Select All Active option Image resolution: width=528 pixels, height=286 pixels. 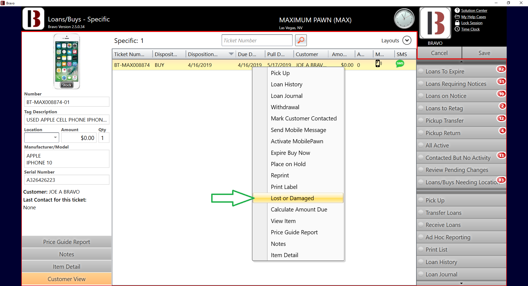click(x=461, y=145)
